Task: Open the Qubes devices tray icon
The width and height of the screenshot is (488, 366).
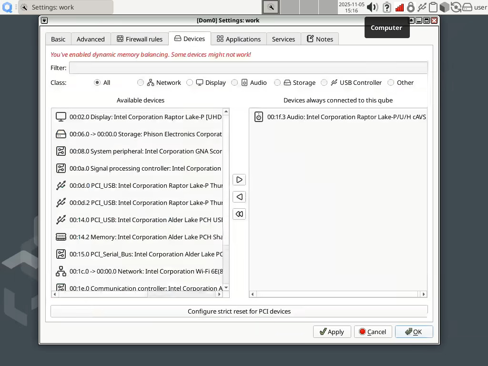Action: point(422,7)
